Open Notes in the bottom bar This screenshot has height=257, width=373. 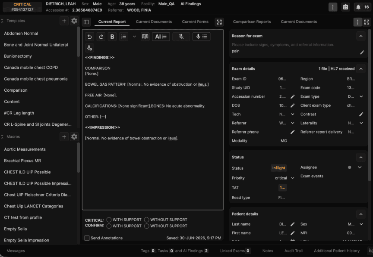point(268,251)
